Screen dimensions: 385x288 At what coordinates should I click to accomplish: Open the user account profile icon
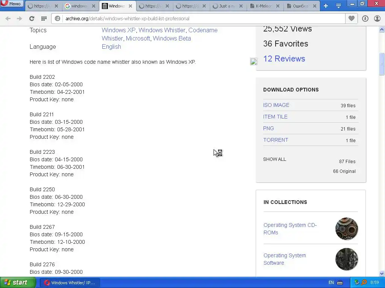(377, 19)
